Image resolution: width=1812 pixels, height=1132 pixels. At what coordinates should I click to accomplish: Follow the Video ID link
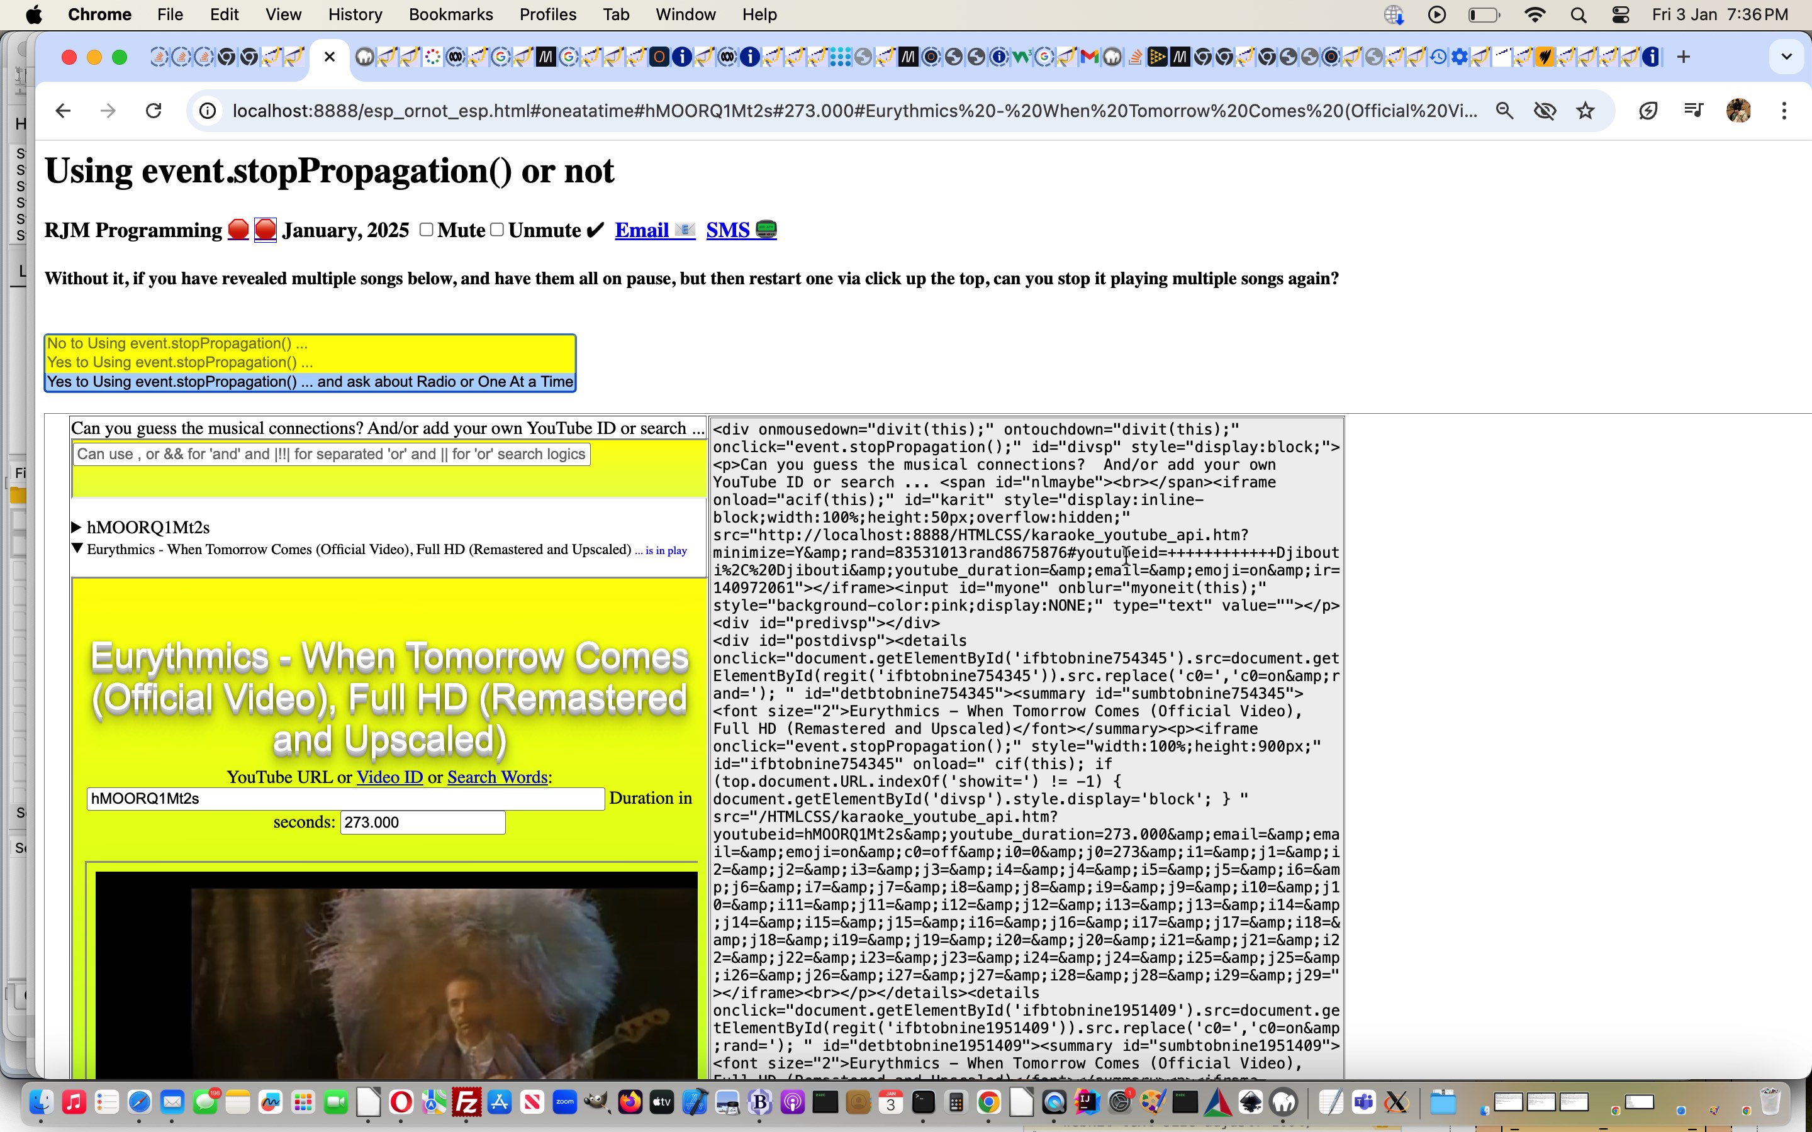point(389,777)
